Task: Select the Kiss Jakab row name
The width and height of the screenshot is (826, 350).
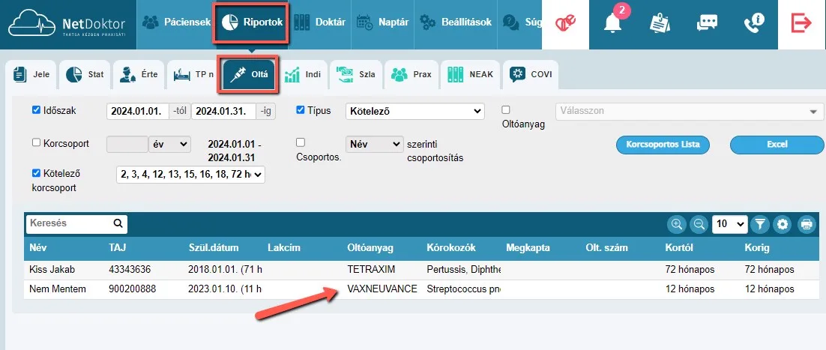Action: point(52,269)
